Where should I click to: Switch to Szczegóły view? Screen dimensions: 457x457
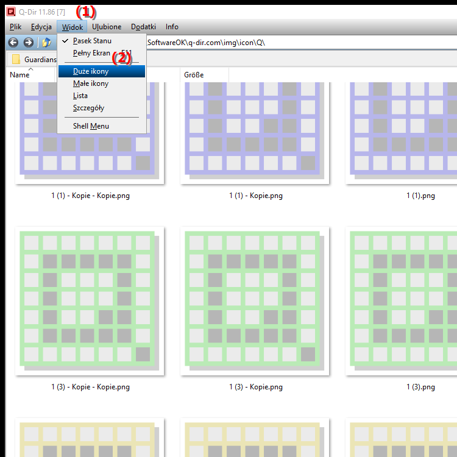102,108
